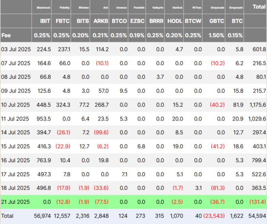Click the Bitwise issuer label
Screen dimensions: 267x224
[x=84, y=7]
